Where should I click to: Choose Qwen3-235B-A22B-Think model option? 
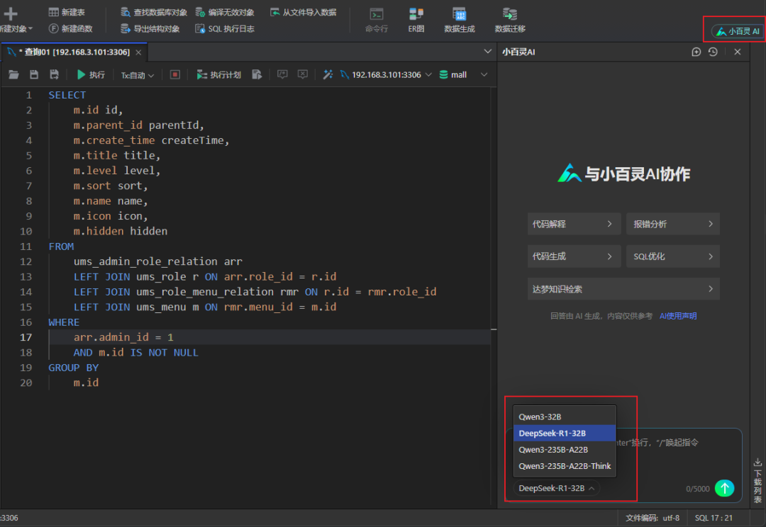click(565, 466)
